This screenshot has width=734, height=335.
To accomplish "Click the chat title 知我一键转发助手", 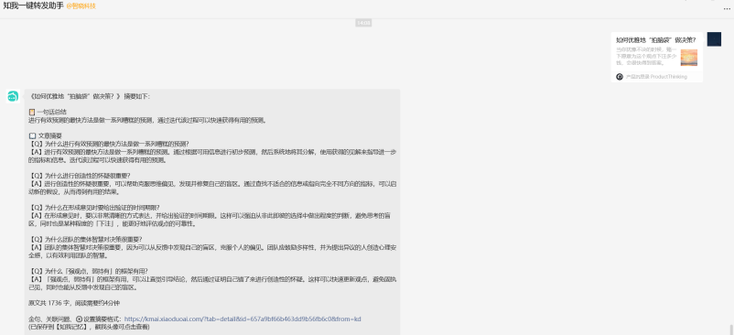I will pos(33,6).
